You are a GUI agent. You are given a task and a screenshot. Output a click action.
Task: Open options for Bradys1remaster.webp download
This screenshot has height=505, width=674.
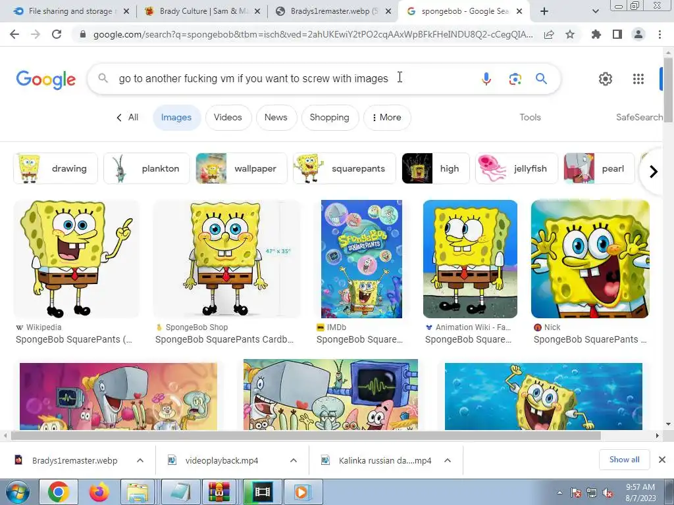[x=140, y=460]
